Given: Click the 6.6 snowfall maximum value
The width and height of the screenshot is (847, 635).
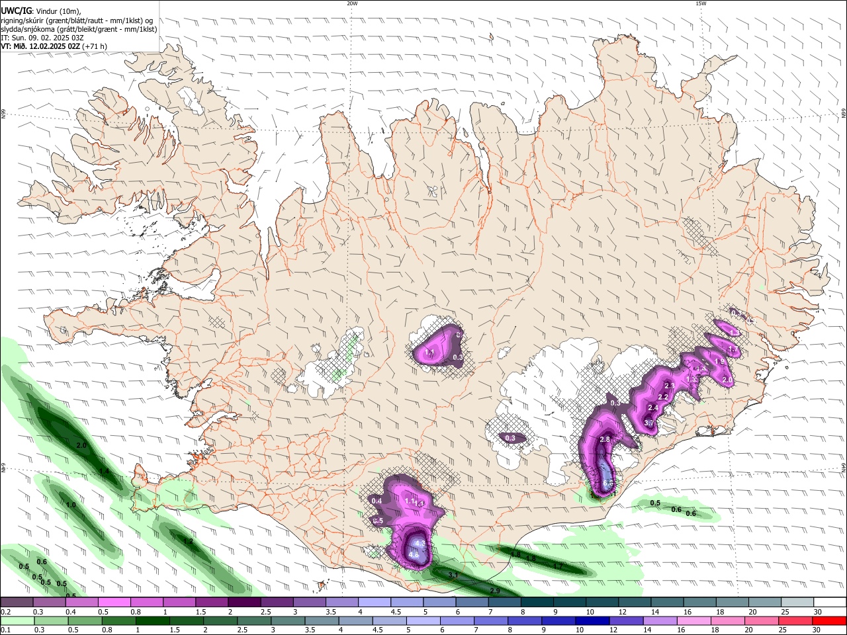Looking at the screenshot, I should (x=609, y=484).
